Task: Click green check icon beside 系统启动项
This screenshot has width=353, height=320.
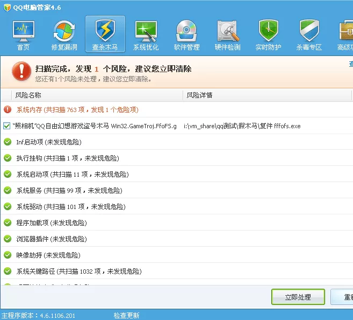Action: 8,174
